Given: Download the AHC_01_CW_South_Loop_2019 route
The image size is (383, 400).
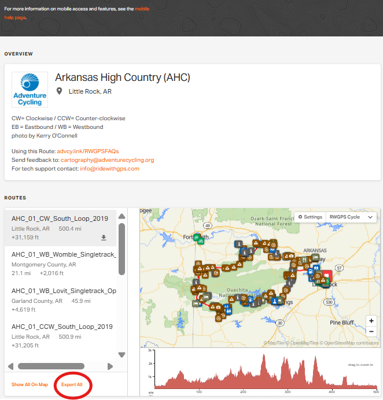Looking at the screenshot, I should pos(104,237).
